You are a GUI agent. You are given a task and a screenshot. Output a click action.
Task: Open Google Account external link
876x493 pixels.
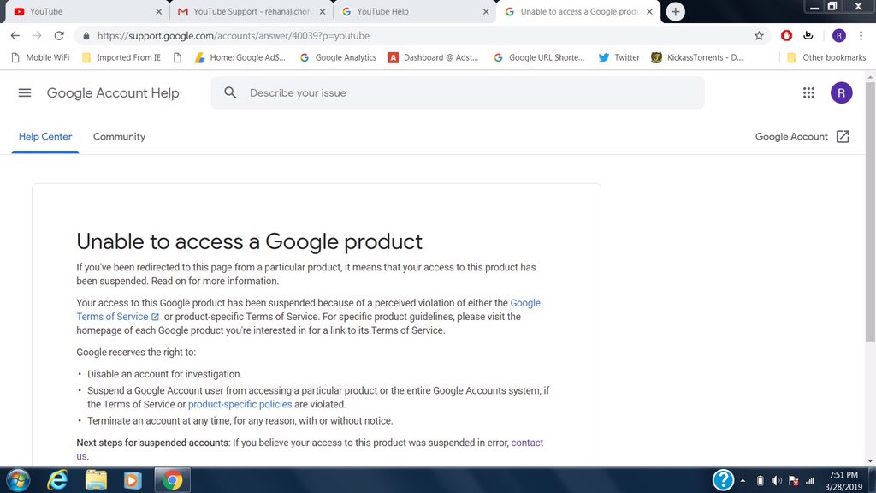coord(802,136)
